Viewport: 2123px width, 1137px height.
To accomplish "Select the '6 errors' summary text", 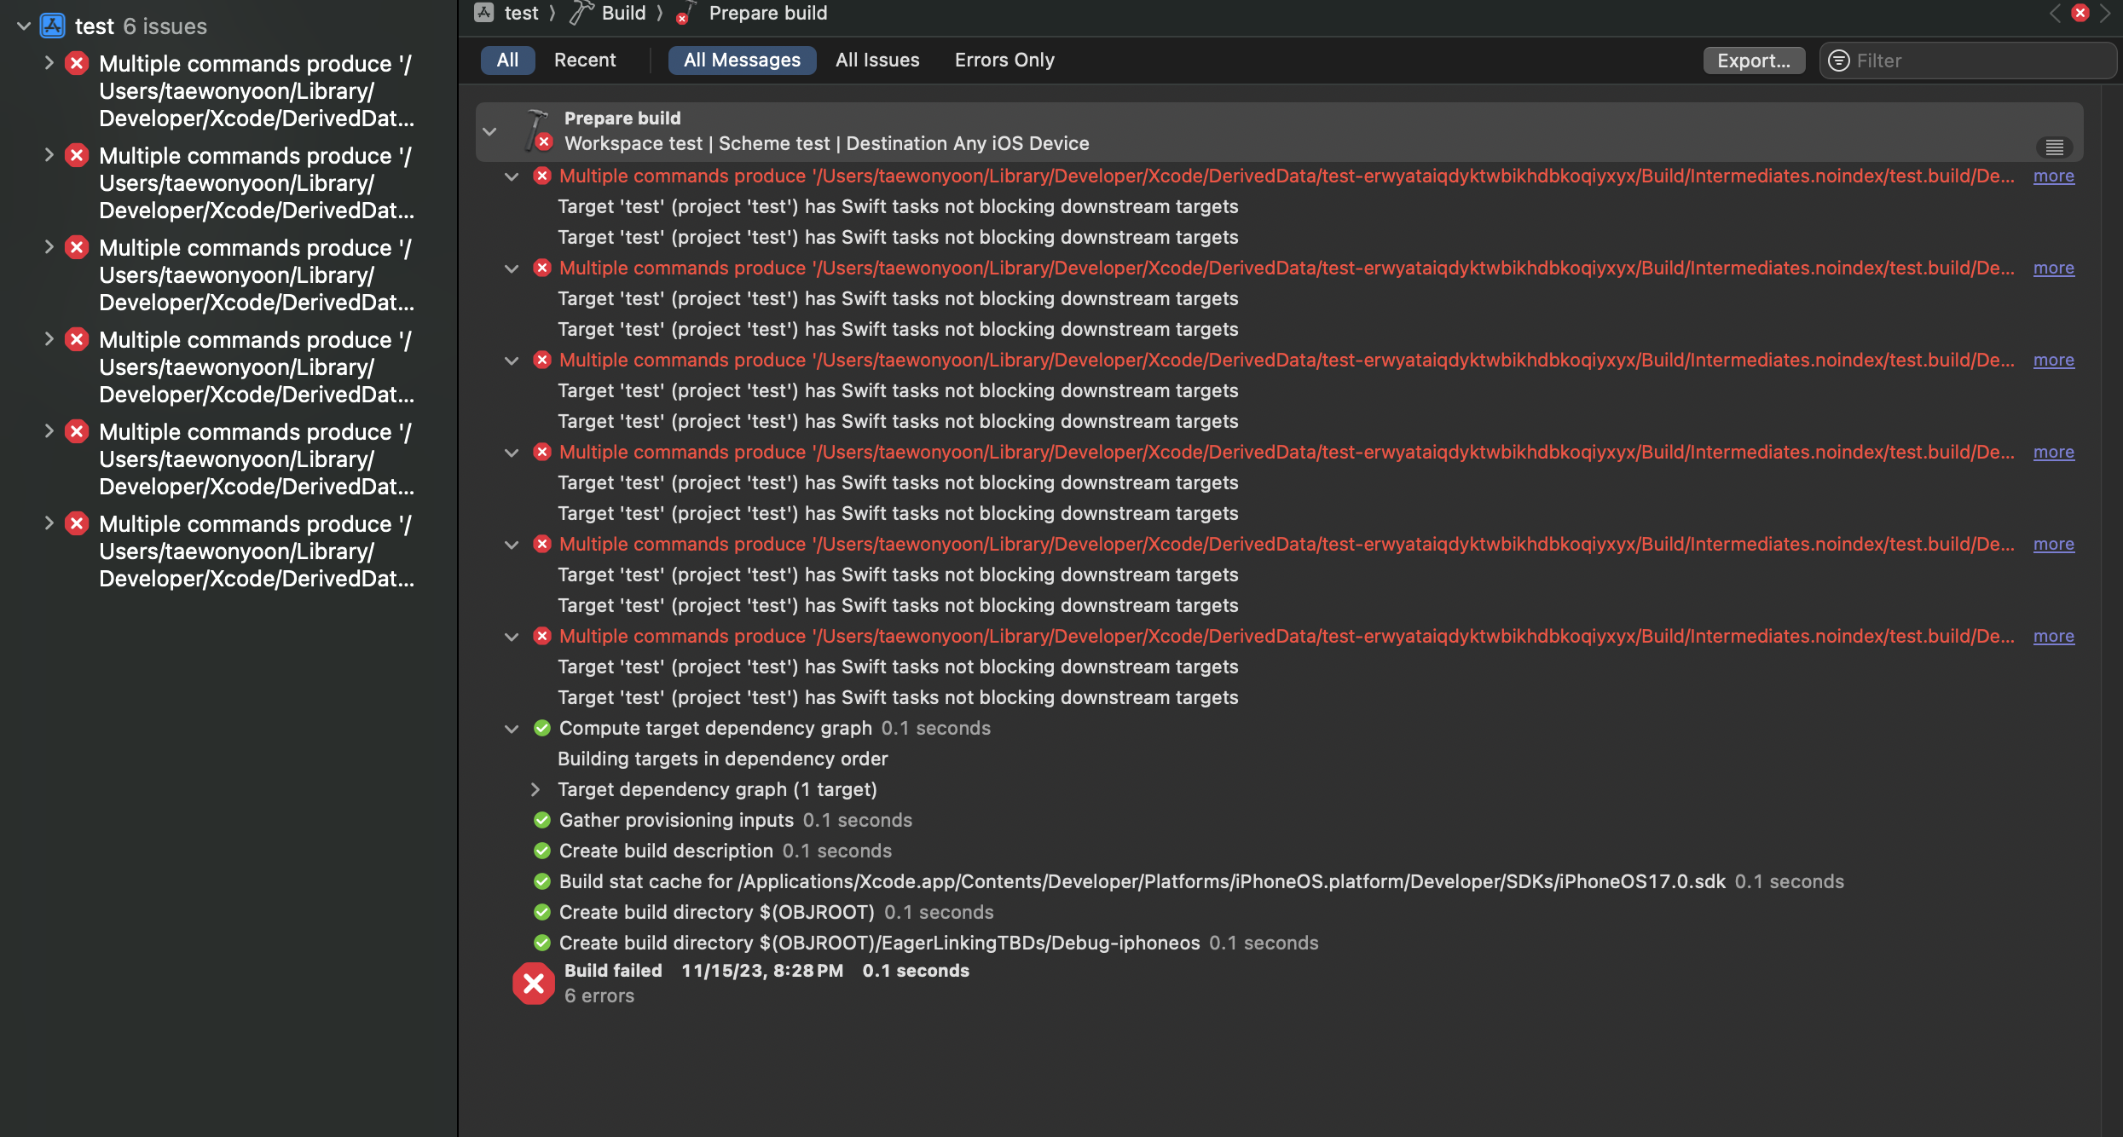I will pos(599,996).
